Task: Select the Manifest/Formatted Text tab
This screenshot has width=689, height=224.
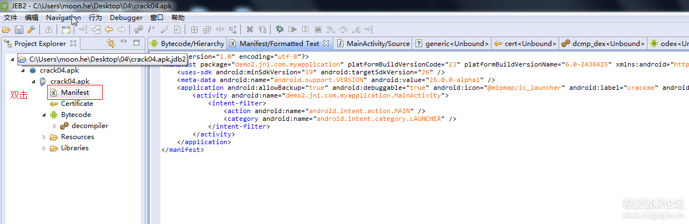Action: pos(279,43)
